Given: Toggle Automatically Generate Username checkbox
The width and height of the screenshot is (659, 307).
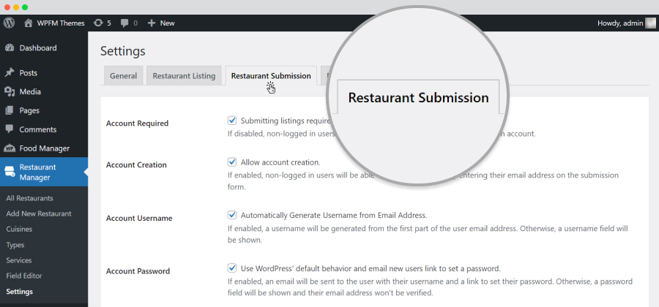Looking at the screenshot, I should point(232,215).
